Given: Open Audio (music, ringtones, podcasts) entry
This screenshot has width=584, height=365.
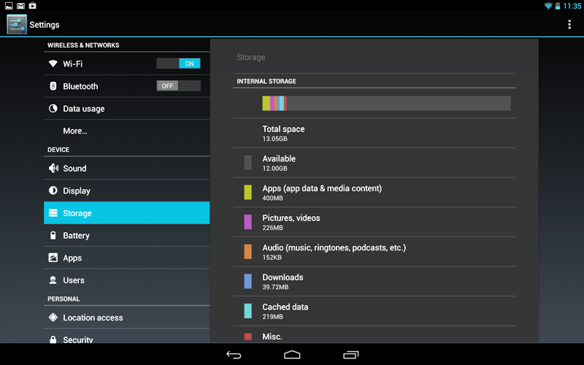Looking at the screenshot, I should (x=374, y=252).
